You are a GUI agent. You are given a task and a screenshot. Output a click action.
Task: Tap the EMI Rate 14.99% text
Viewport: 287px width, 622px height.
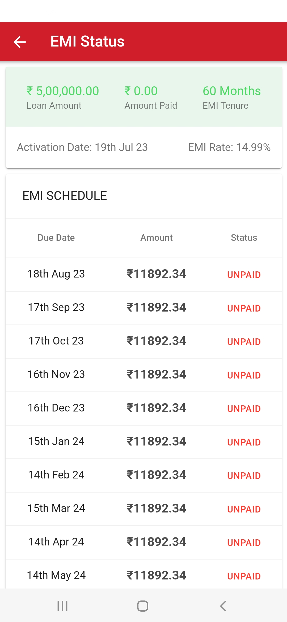229,147
